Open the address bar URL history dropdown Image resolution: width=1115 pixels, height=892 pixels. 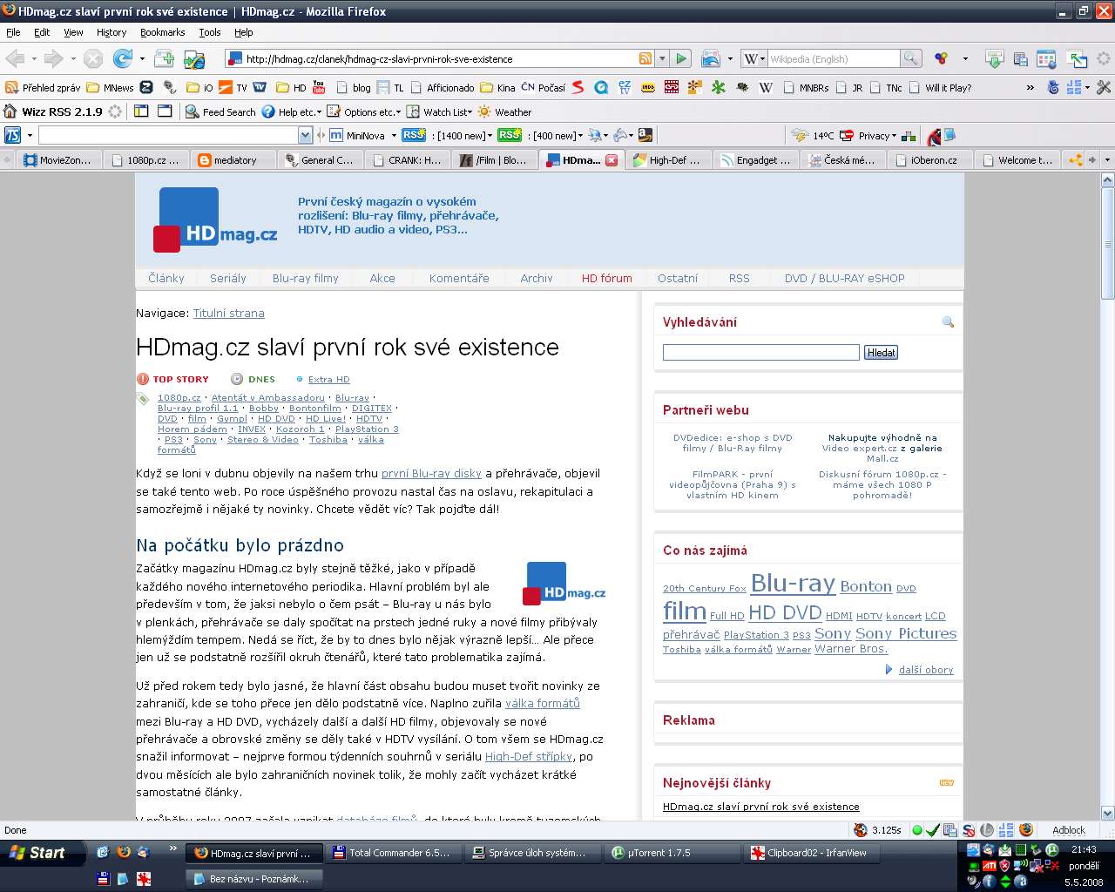(x=662, y=58)
